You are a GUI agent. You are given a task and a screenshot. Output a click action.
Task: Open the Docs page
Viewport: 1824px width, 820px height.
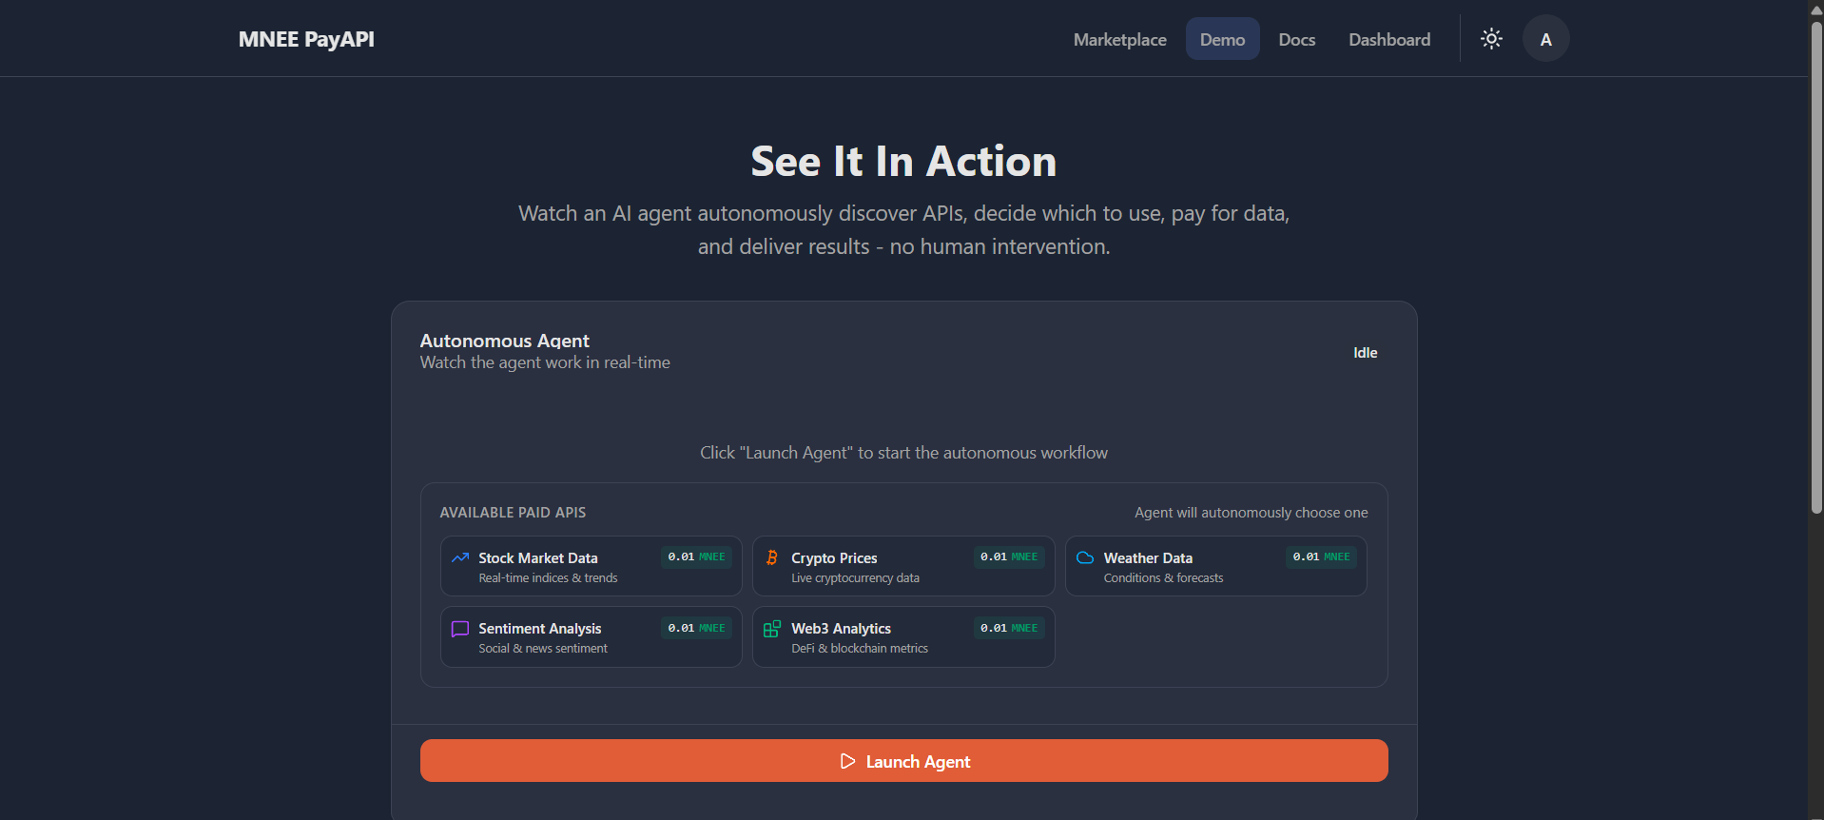point(1296,39)
